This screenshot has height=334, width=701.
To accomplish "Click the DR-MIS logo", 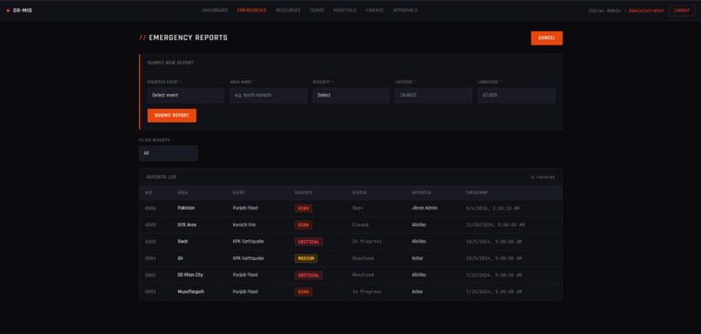I will [19, 10].
